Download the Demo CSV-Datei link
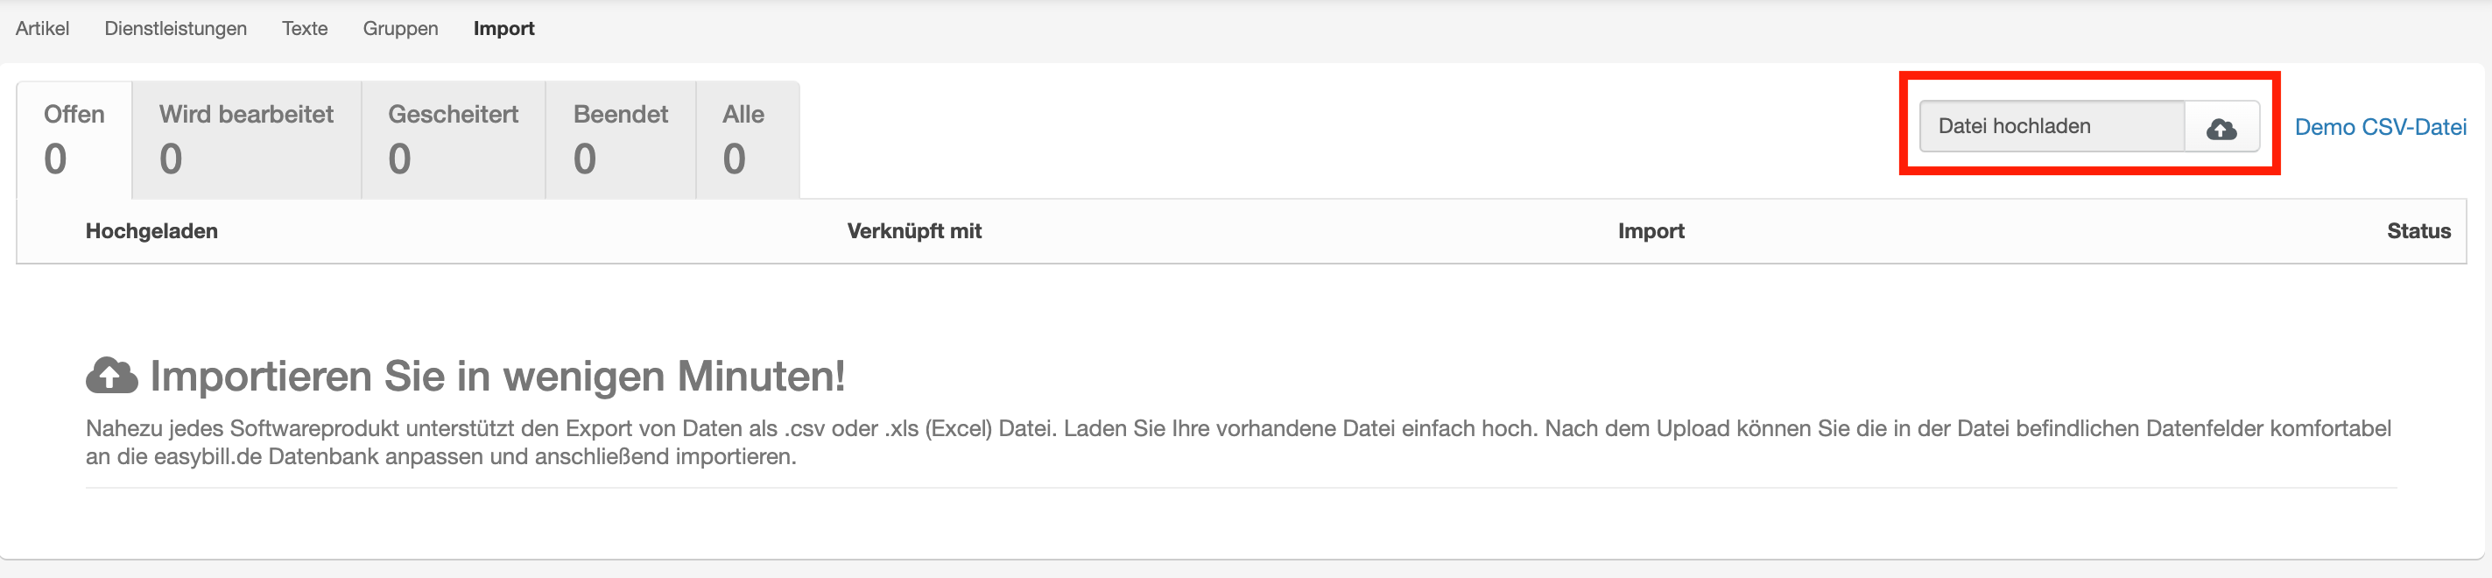This screenshot has height=578, width=2492. point(2380,127)
